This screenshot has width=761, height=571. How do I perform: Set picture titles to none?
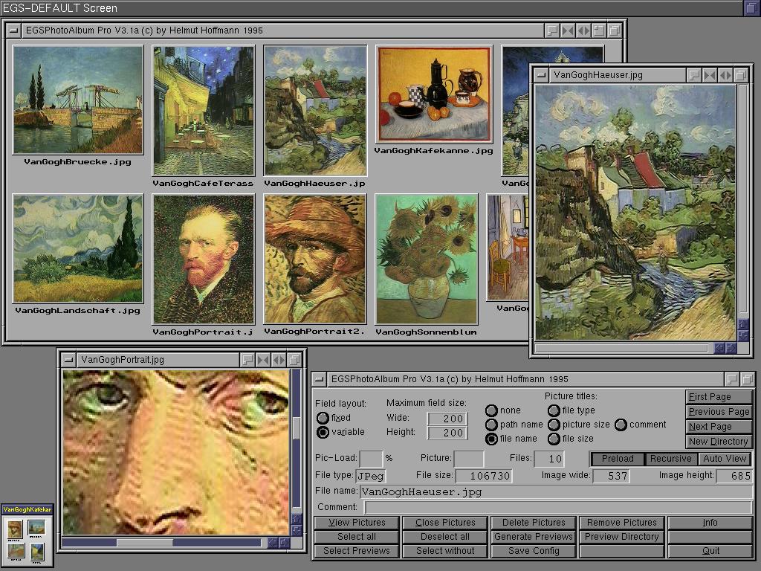tap(492, 410)
